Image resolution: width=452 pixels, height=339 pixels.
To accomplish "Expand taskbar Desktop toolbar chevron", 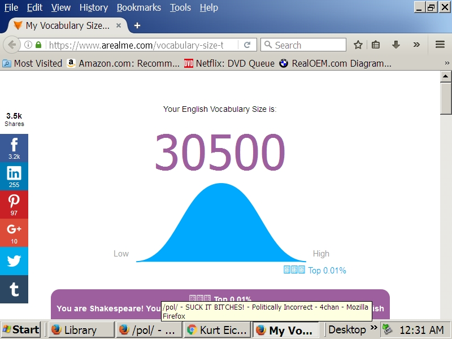I will point(373,328).
